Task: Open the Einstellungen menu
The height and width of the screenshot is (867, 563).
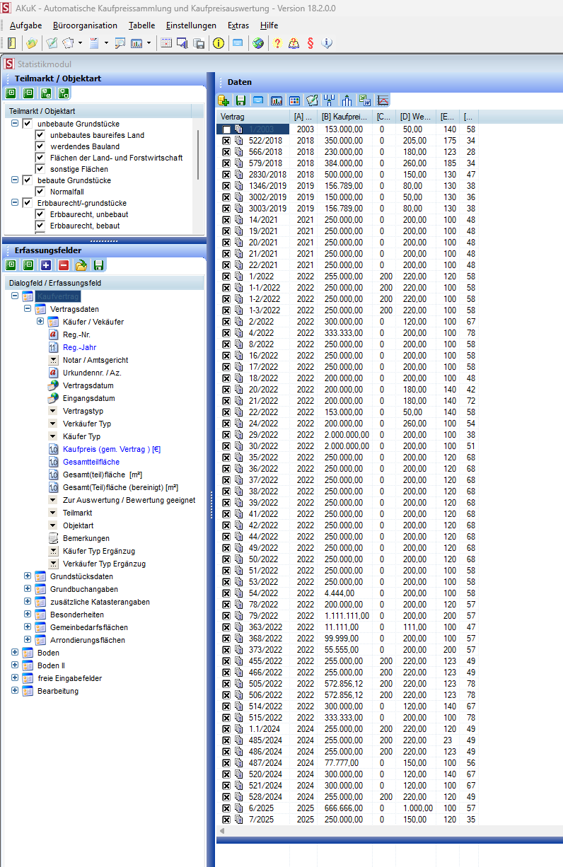Action: pyautogui.click(x=191, y=25)
